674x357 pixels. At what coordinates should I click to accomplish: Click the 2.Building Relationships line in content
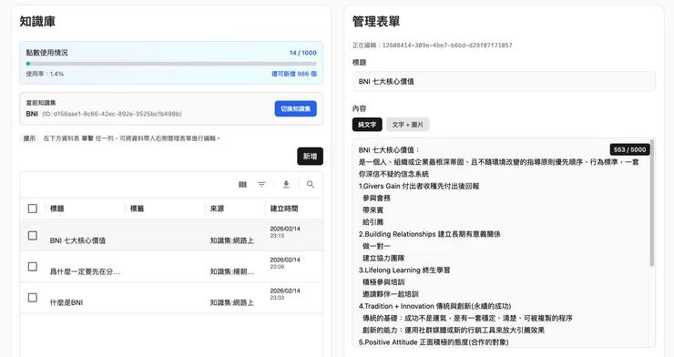click(429, 234)
